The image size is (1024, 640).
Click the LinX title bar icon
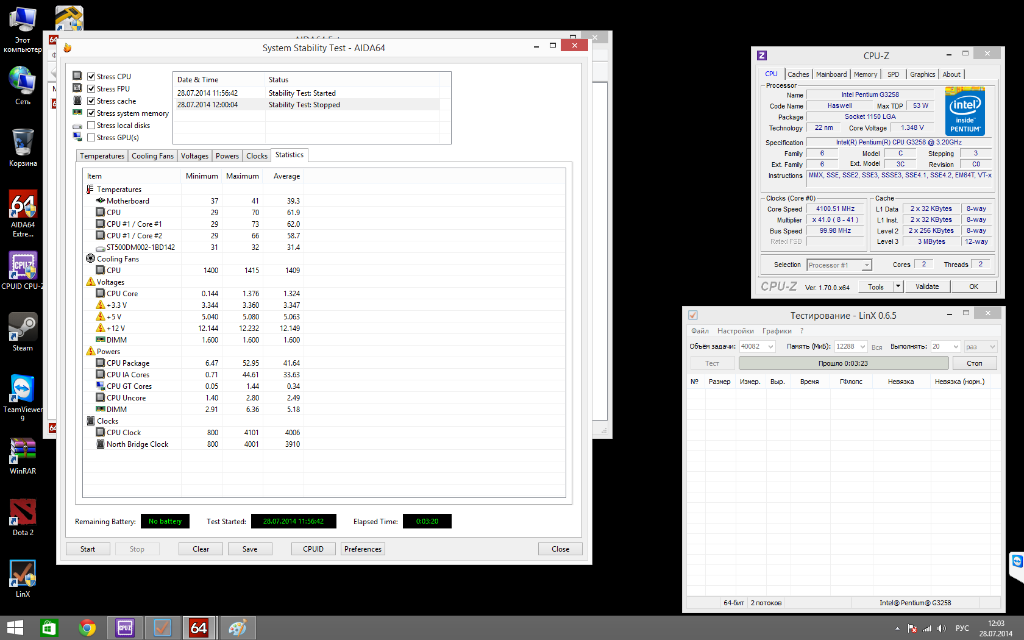tap(693, 315)
